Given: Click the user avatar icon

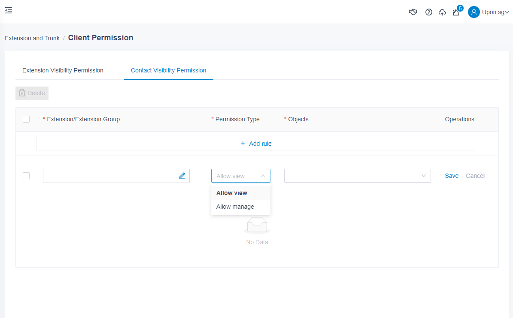Looking at the screenshot, I should [x=474, y=12].
